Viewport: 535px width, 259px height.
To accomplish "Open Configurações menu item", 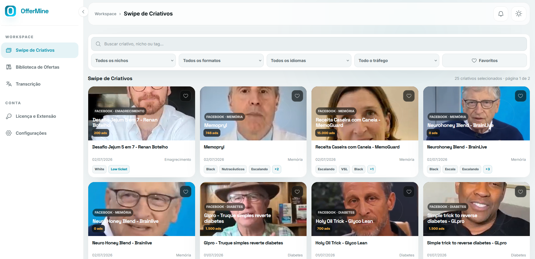I will (x=40, y=133).
